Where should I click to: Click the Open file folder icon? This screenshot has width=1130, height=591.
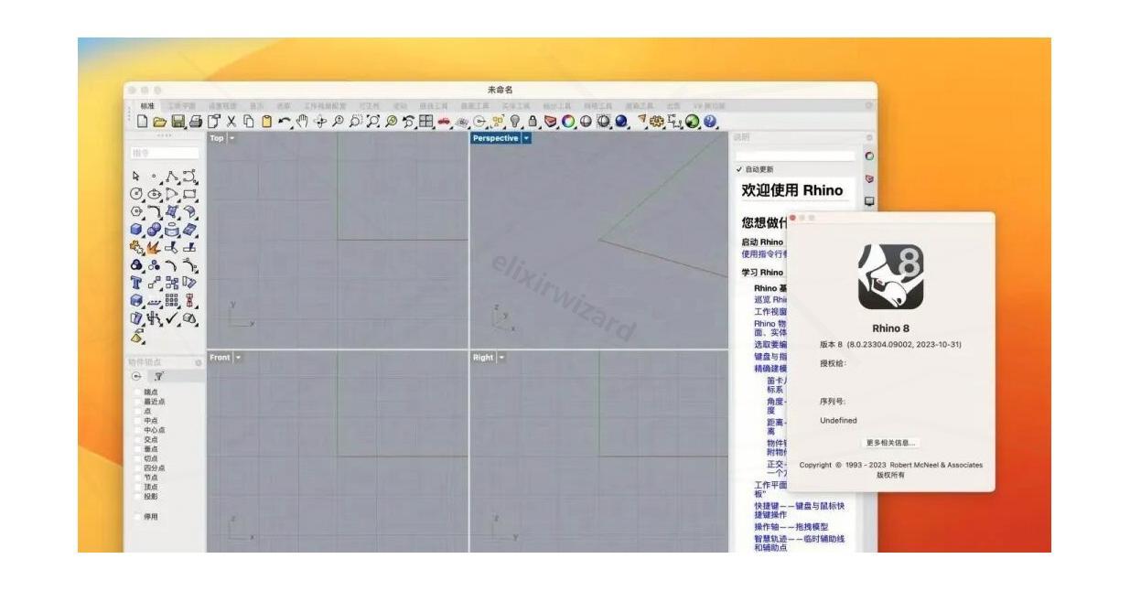159,120
